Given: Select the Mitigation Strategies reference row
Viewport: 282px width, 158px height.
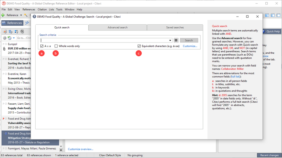Looking at the screenshot, I should point(30,138).
